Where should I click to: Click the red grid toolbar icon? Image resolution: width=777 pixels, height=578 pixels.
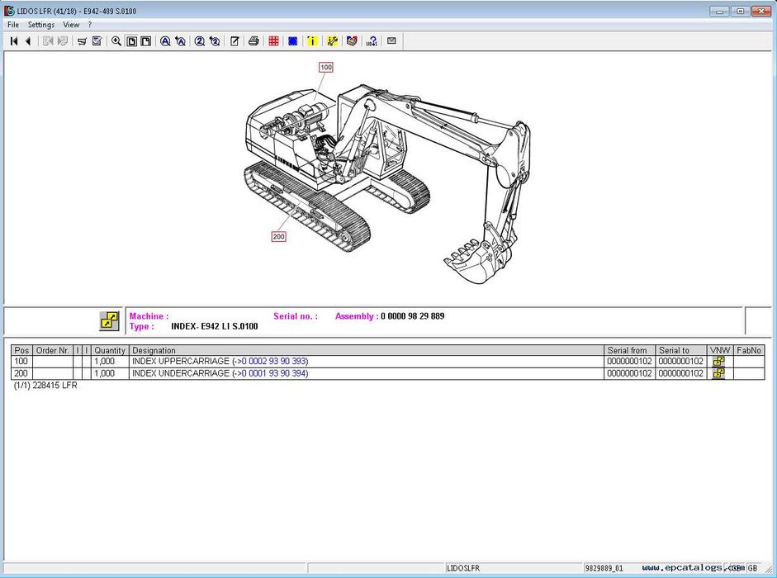coord(273,41)
